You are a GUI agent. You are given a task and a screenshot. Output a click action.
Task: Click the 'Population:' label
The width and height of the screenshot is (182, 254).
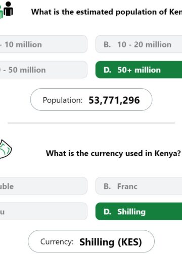coord(63,100)
